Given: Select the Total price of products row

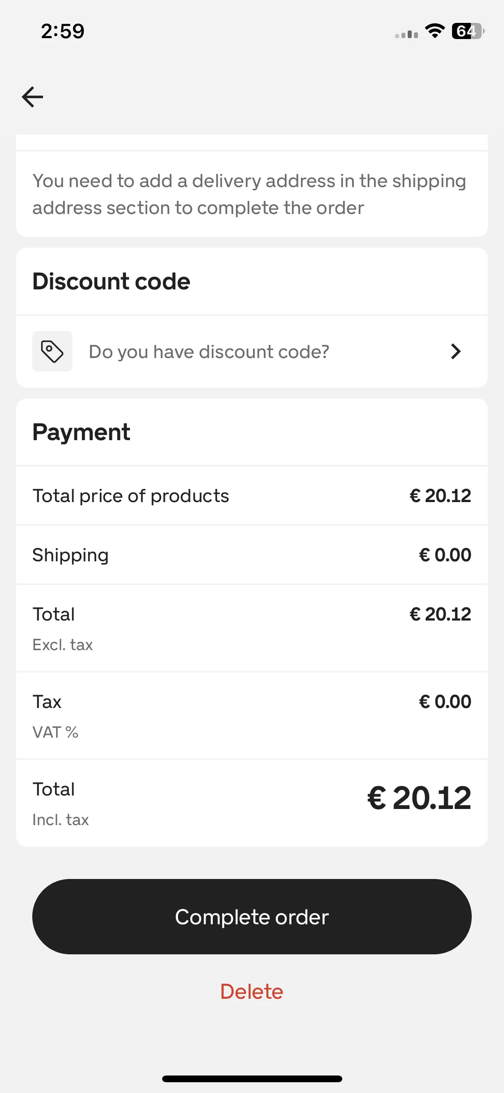Looking at the screenshot, I should point(252,496).
